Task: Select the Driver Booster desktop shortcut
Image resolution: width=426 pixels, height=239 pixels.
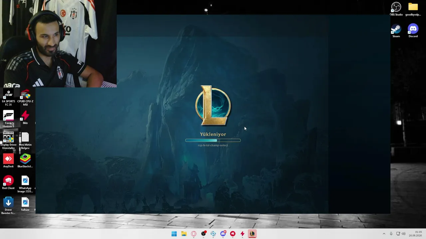Action: coord(8,206)
